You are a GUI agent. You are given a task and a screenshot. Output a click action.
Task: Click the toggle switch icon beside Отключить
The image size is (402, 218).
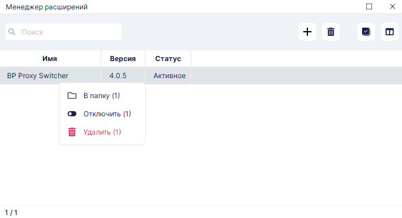click(72, 114)
